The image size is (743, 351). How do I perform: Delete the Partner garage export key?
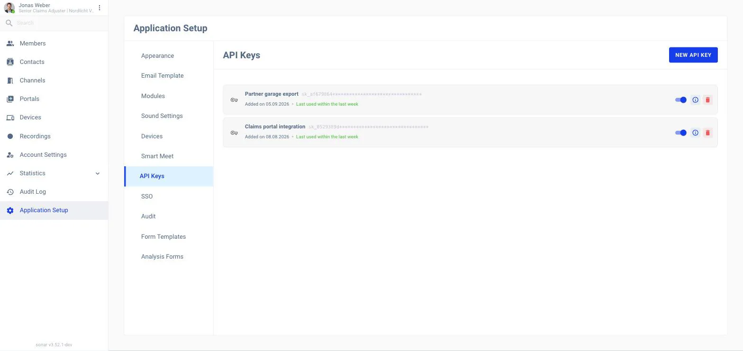[x=708, y=100]
